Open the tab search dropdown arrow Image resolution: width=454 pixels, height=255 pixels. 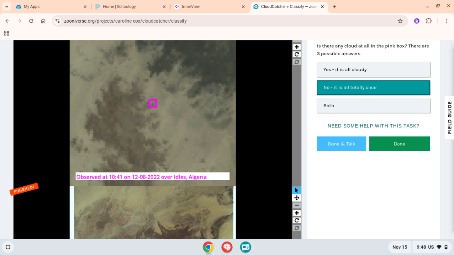pos(6,6)
